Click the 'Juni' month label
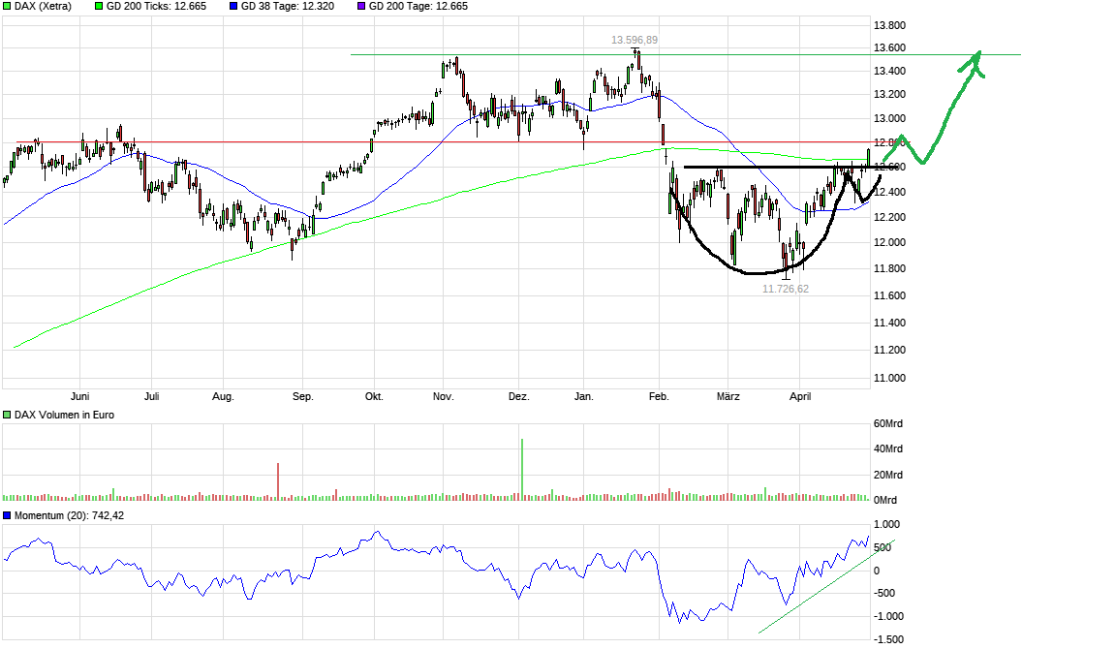The height and width of the screenshot is (649, 1115). (x=79, y=396)
